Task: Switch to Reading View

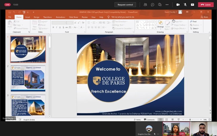Action: click(173, 119)
